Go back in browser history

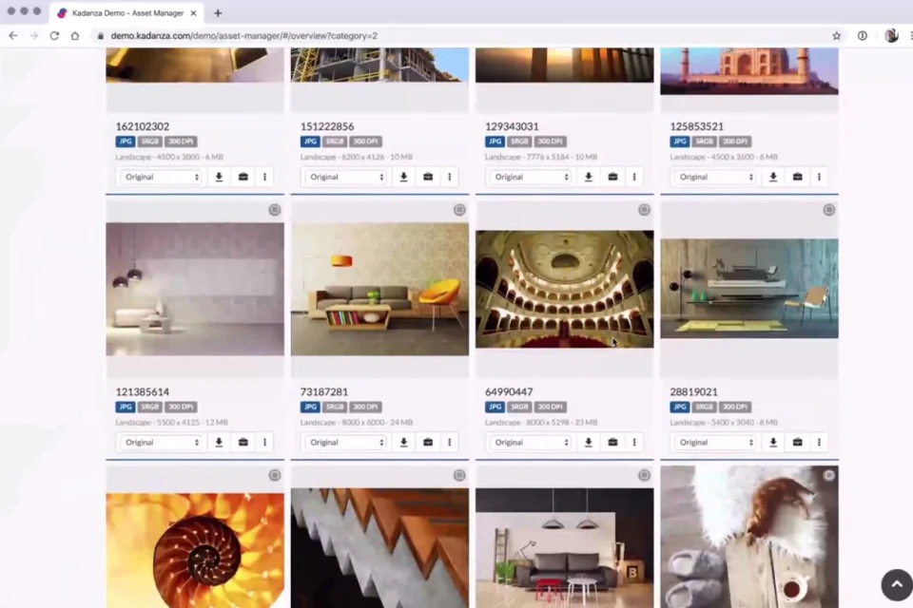[x=12, y=35]
